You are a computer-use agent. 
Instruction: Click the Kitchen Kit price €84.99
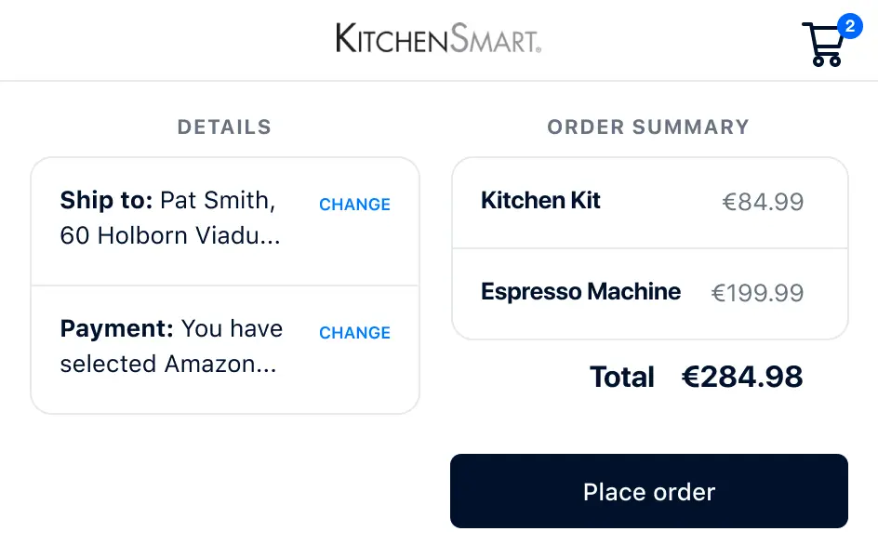pos(763,202)
